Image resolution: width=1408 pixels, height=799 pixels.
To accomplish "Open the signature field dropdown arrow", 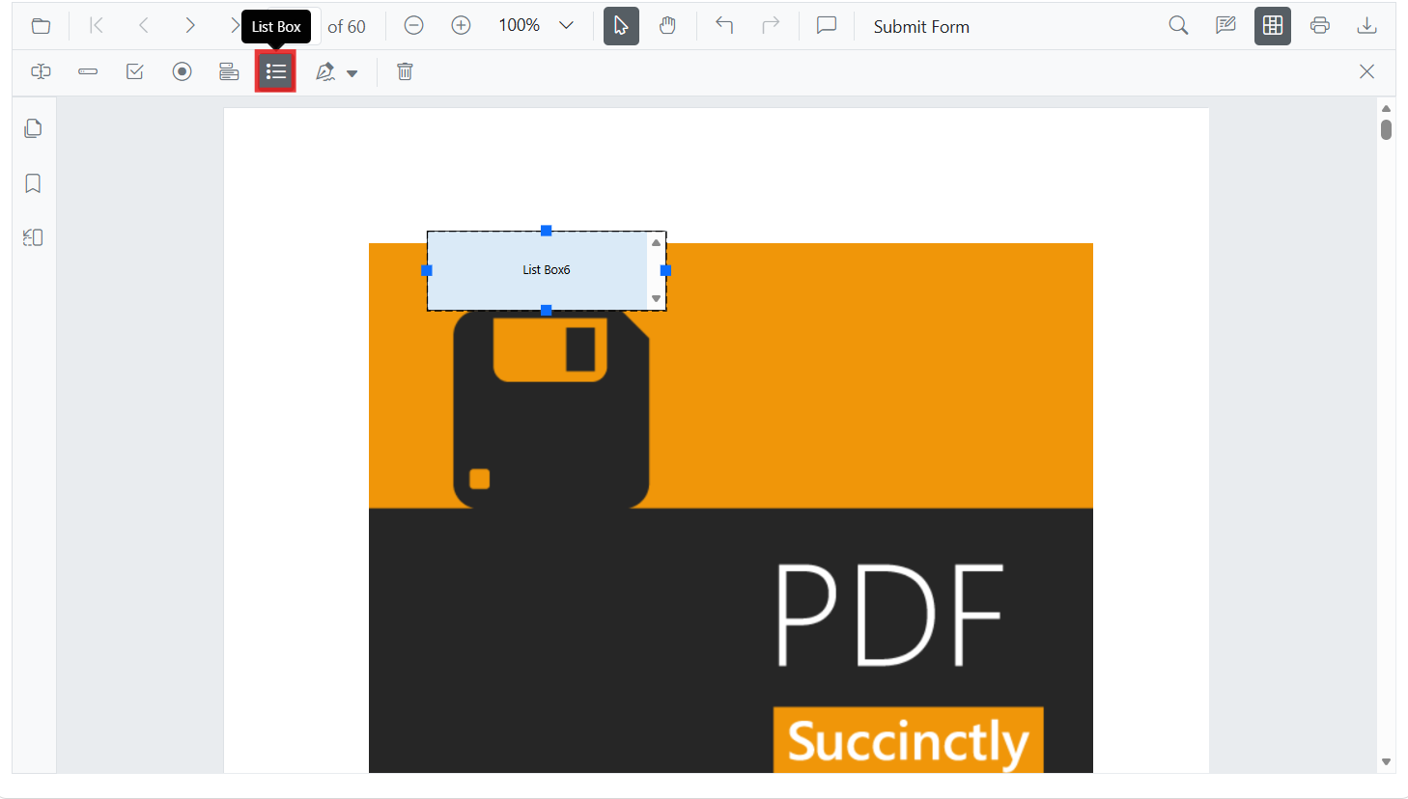I will pyautogui.click(x=352, y=73).
